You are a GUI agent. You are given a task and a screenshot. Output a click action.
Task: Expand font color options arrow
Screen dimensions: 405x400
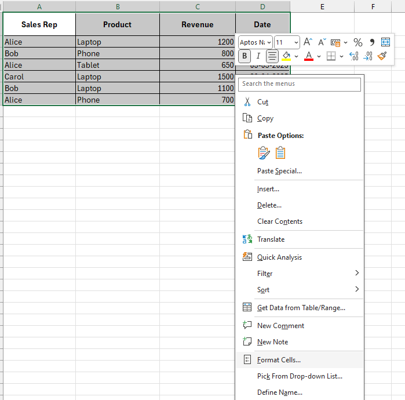point(319,56)
